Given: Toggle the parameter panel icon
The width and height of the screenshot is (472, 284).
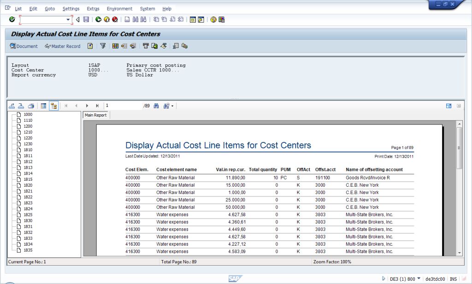Looking at the screenshot, I should (x=43, y=106).
